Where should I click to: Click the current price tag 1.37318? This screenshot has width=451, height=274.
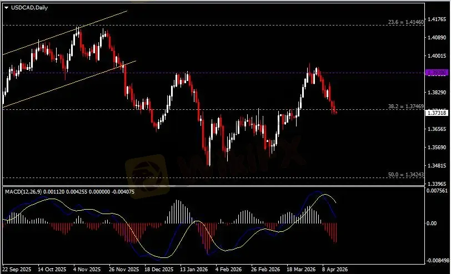437,113
